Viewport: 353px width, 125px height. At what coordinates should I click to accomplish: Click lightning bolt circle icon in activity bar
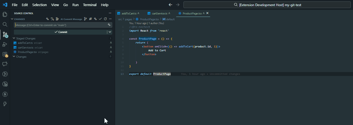[5, 94]
